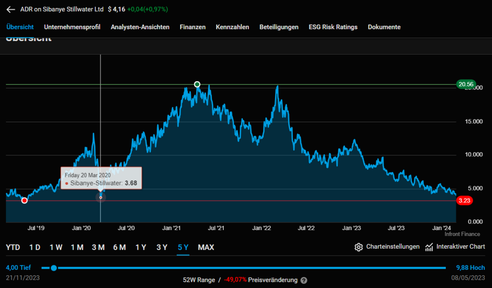Switch to the Übersicht tab

(x=20, y=27)
